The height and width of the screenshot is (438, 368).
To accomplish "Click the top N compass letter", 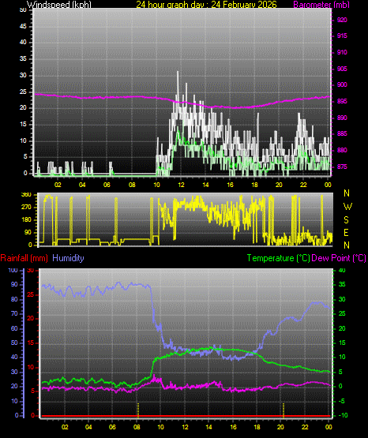I will pos(347,193).
